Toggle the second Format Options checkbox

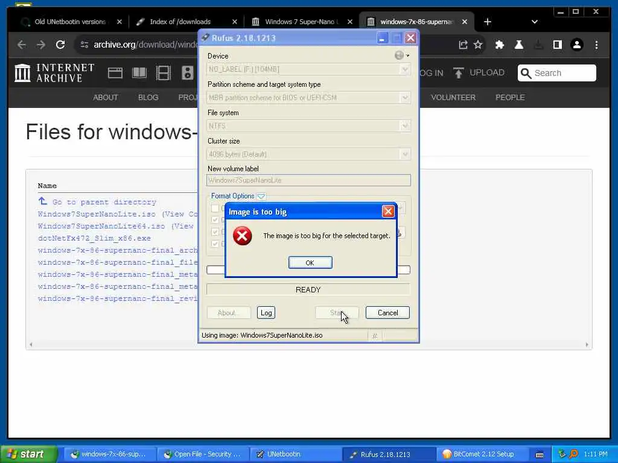pos(215,219)
